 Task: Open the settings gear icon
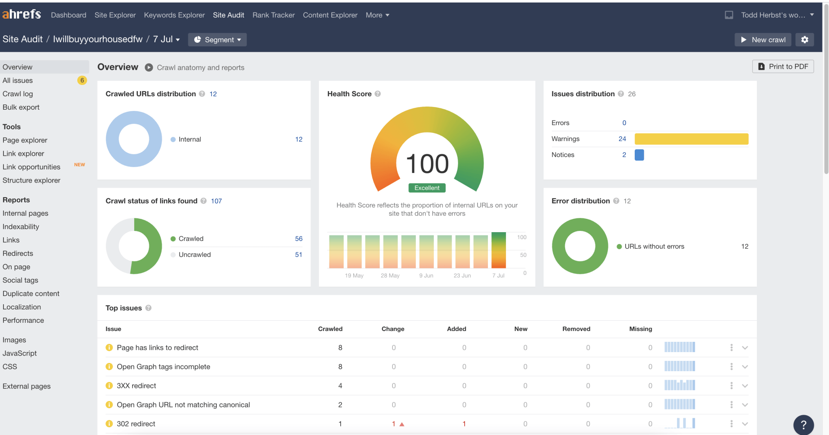(x=805, y=40)
